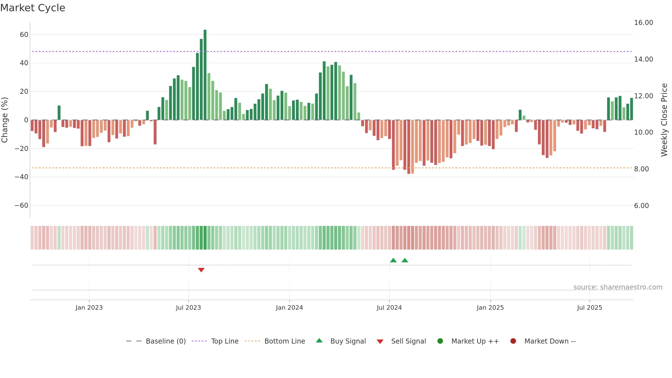Click the Jul 2025 axis label
Image resolution: width=672 pixels, height=378 pixels.
click(590, 308)
